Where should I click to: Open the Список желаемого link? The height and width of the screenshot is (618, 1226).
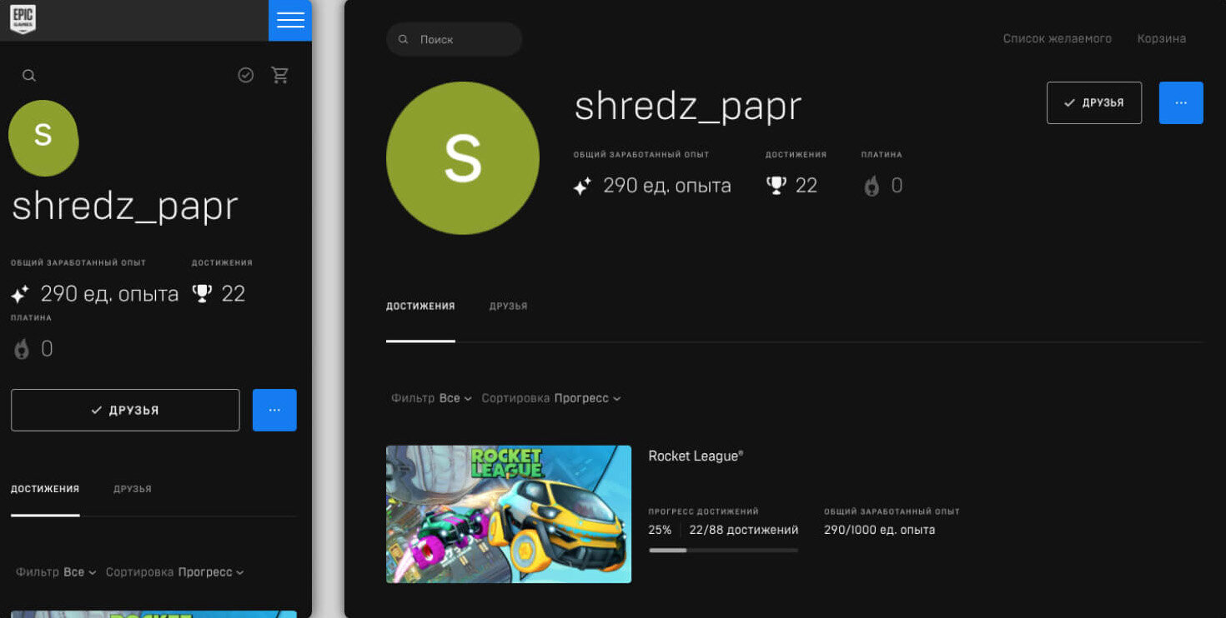click(x=1057, y=38)
